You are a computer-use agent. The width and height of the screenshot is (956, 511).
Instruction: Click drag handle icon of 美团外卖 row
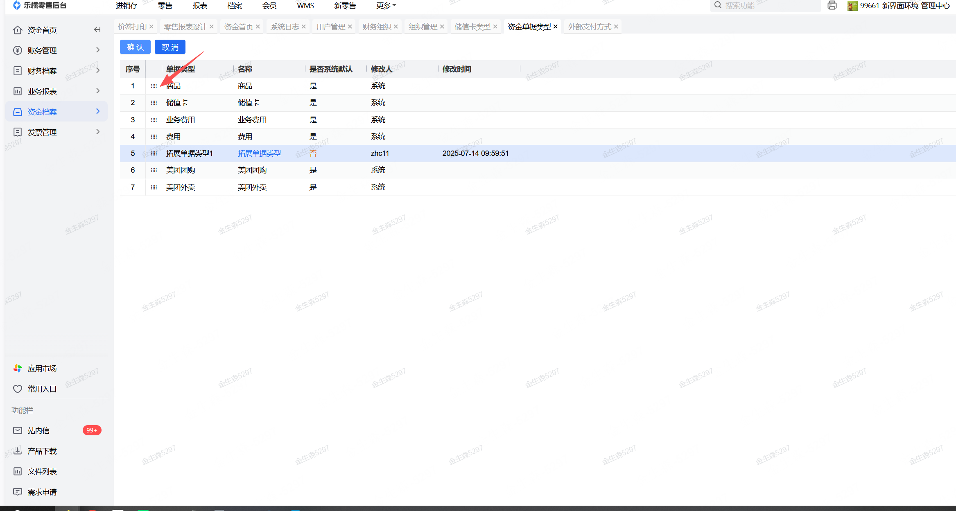pos(154,187)
